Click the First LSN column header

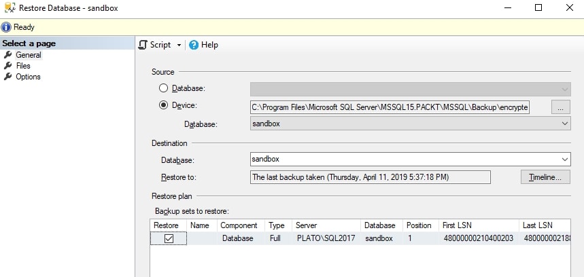pyautogui.click(x=458, y=225)
